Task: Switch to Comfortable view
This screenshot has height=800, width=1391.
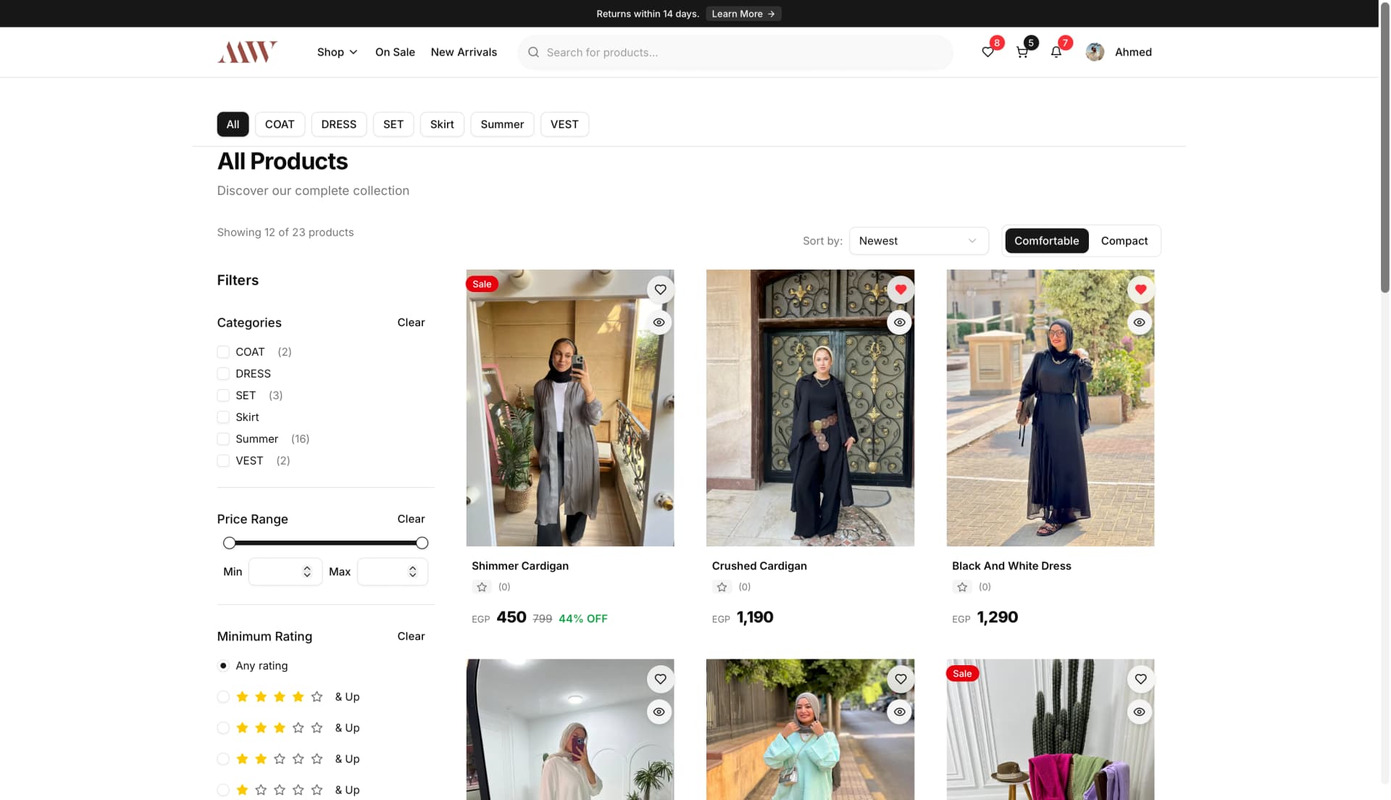Action: click(1047, 241)
